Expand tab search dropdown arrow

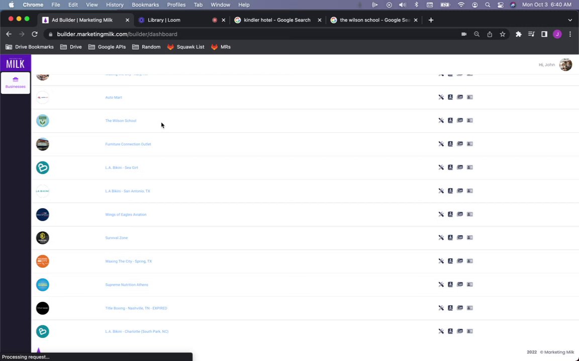pyautogui.click(x=570, y=20)
